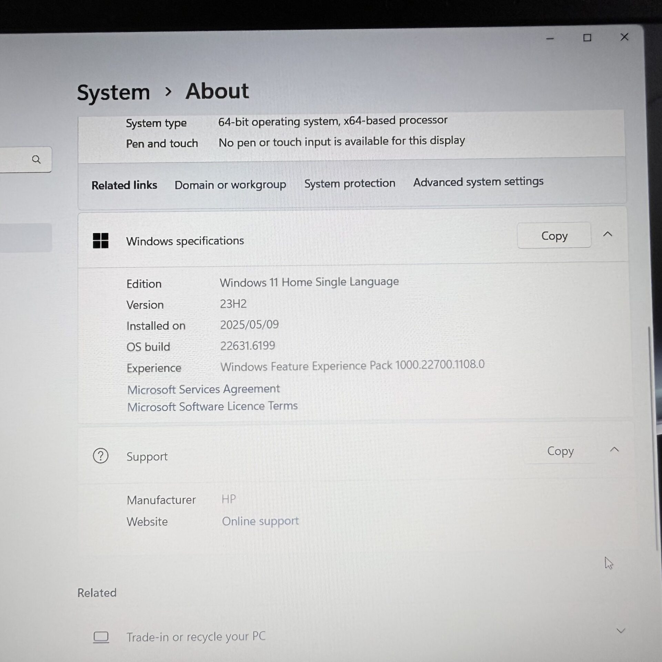
Task: Collapse the Windows specifications section
Action: 608,234
